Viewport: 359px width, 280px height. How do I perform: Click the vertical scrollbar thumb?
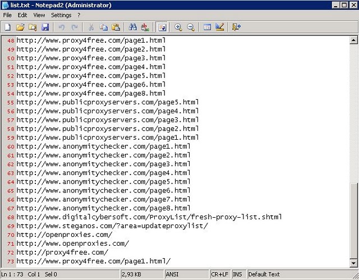[353, 221]
